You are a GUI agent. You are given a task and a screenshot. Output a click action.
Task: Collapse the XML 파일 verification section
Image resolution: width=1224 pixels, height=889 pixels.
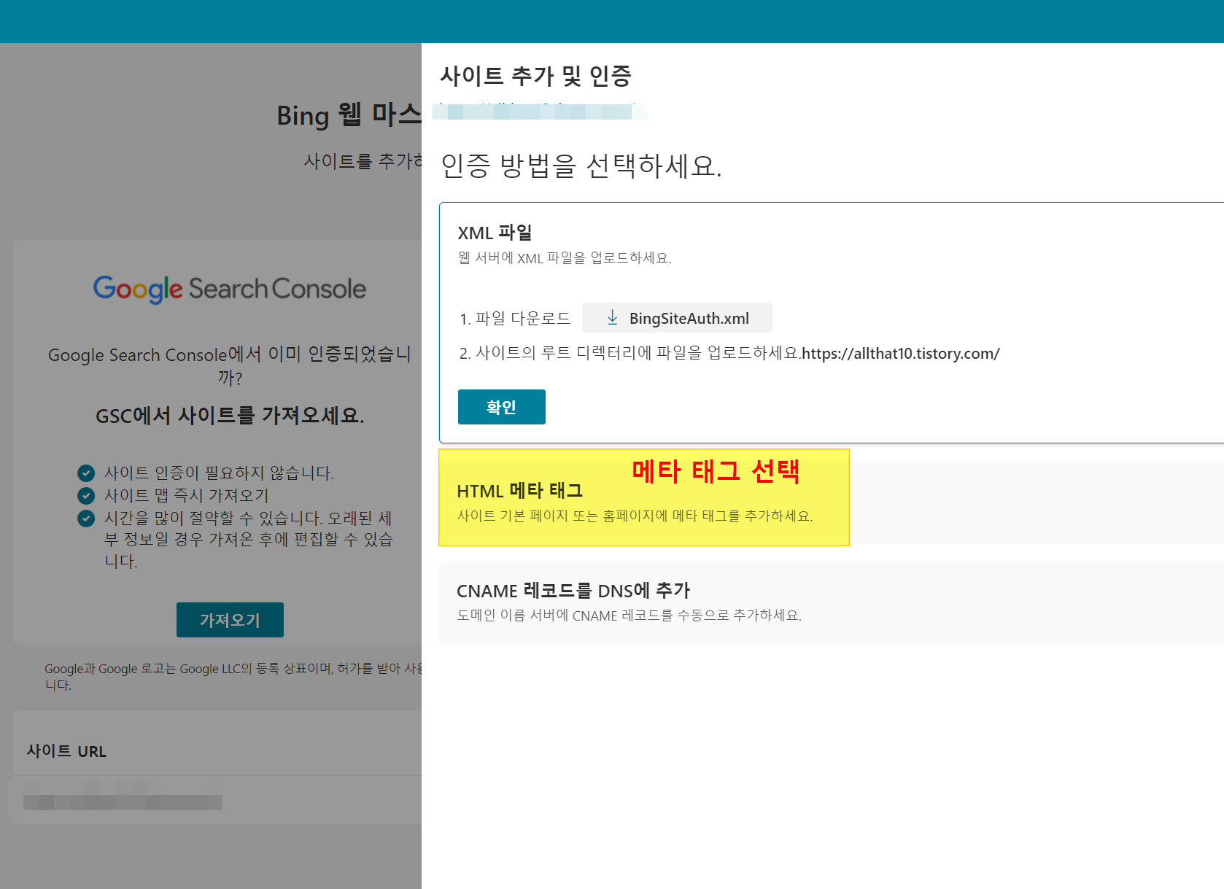point(495,233)
